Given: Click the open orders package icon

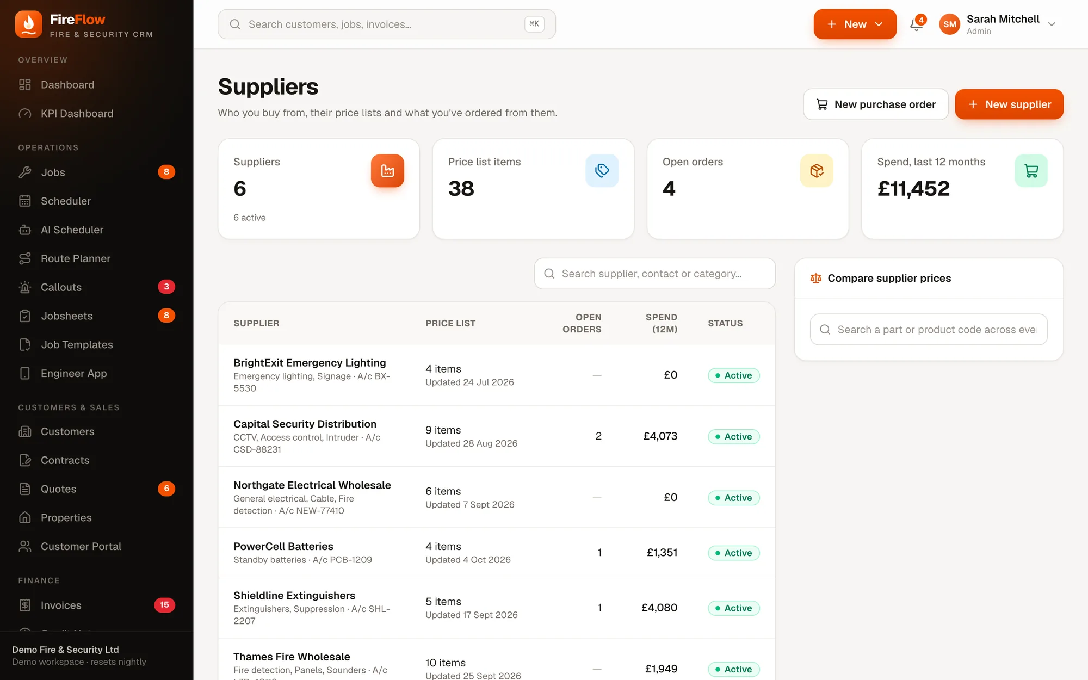Looking at the screenshot, I should (816, 171).
